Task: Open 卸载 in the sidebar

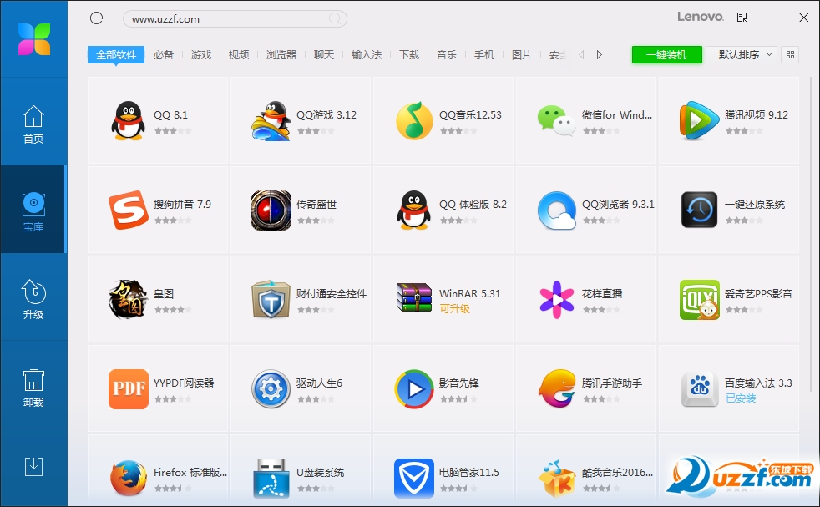Action: (33, 388)
